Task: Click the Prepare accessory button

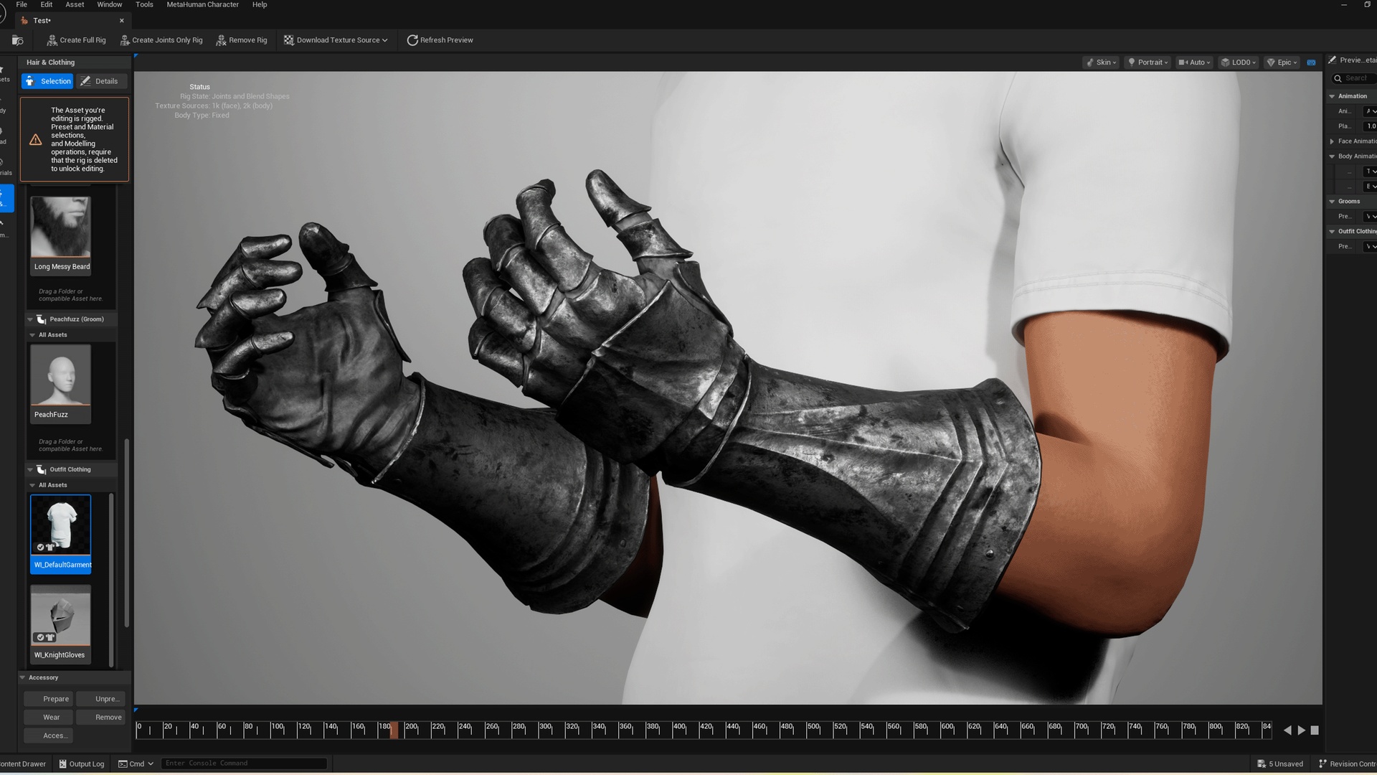Action: (x=48, y=699)
